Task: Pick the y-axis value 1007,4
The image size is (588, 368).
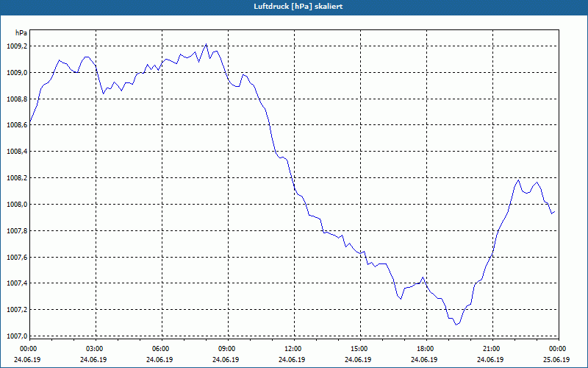Action: coord(17,283)
